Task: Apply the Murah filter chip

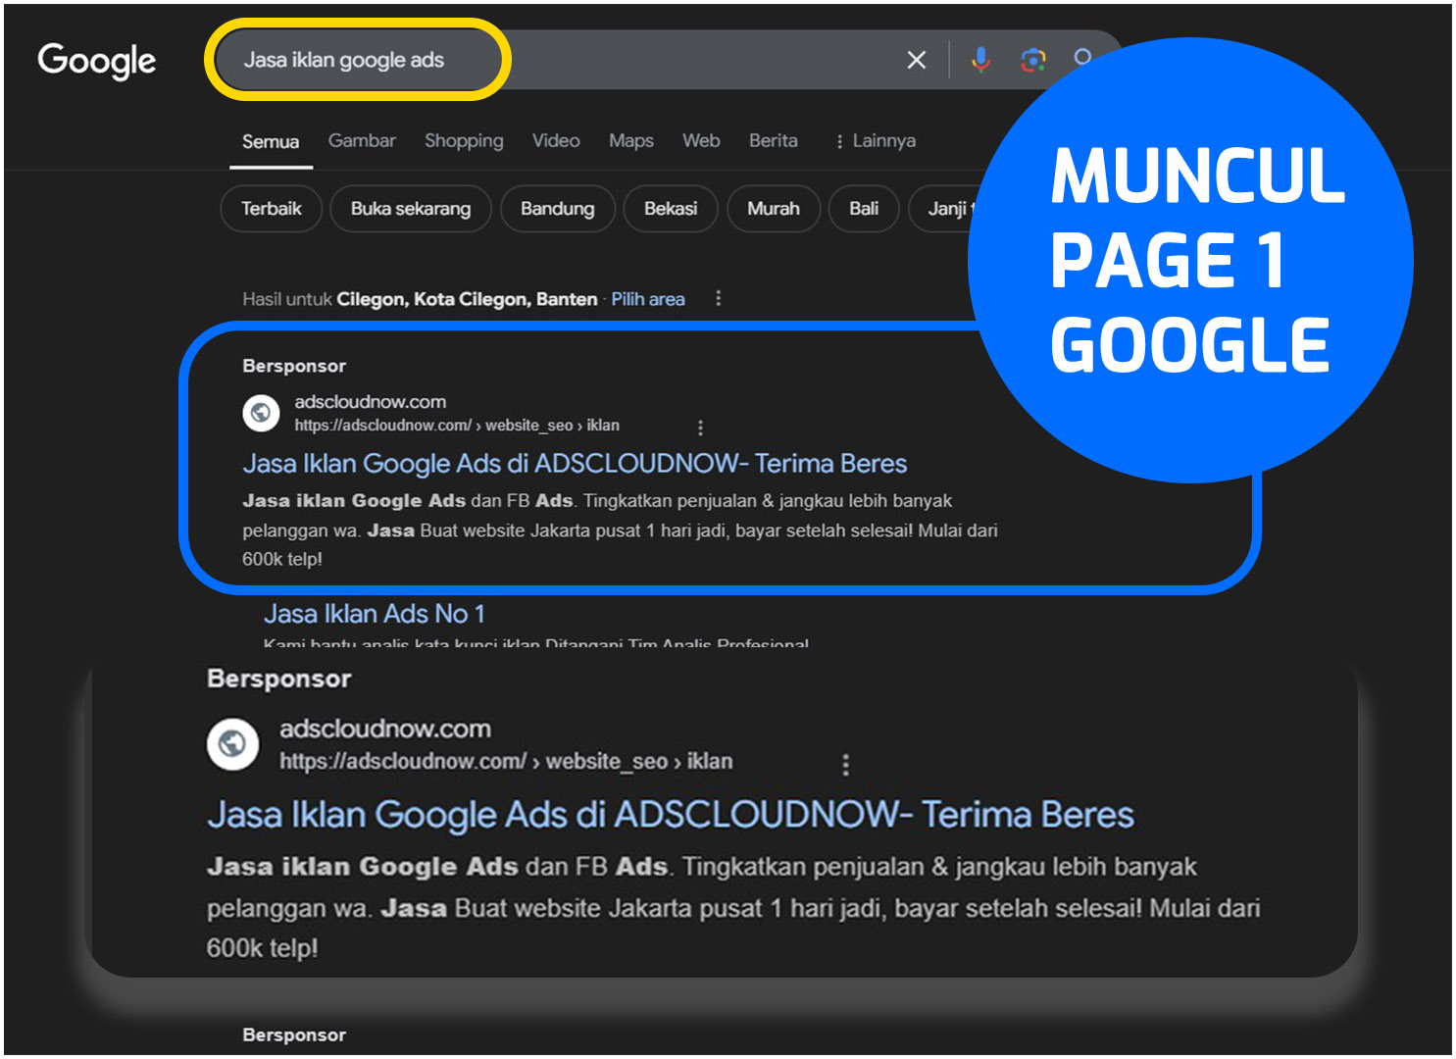Action: [774, 209]
